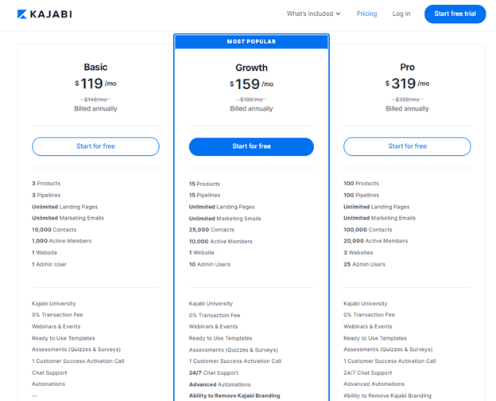
Task: Click '10 Admin Users' feature
Action: point(209,264)
